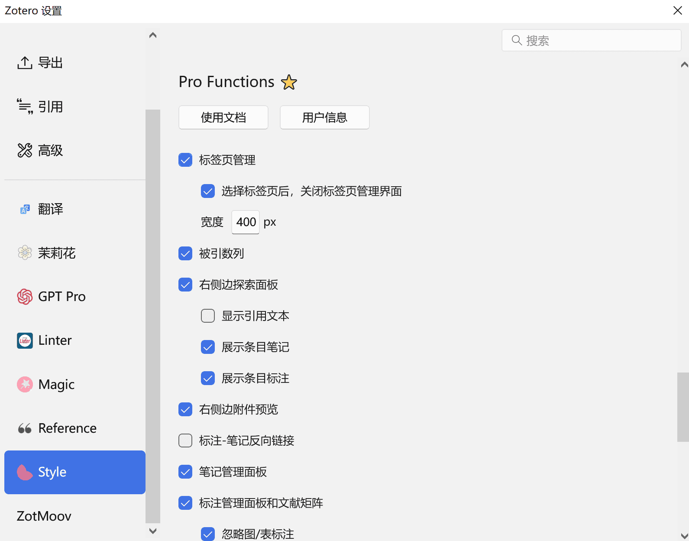Click the 茉莉花 sidebar label
The width and height of the screenshot is (689, 541).
click(57, 253)
